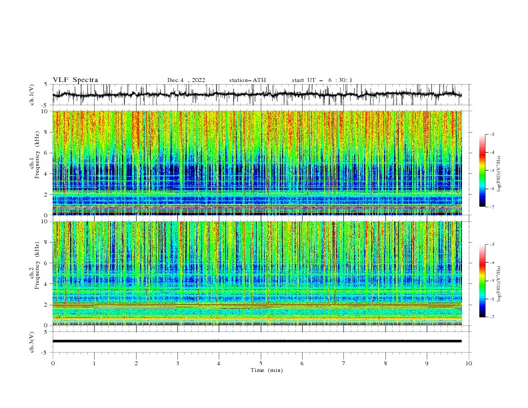Click the "station=ATH" header label
This screenshot has width=528, height=408.
247,80
